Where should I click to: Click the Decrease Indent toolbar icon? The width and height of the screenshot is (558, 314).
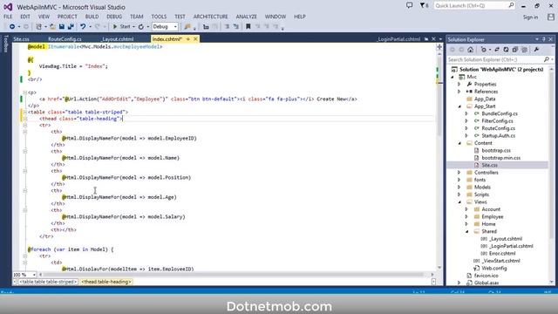click(227, 27)
